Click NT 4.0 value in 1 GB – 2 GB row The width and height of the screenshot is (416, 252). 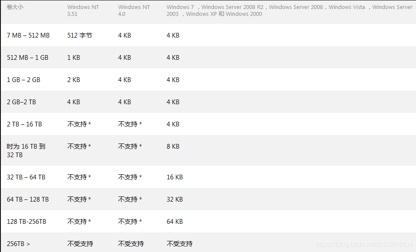pos(124,79)
